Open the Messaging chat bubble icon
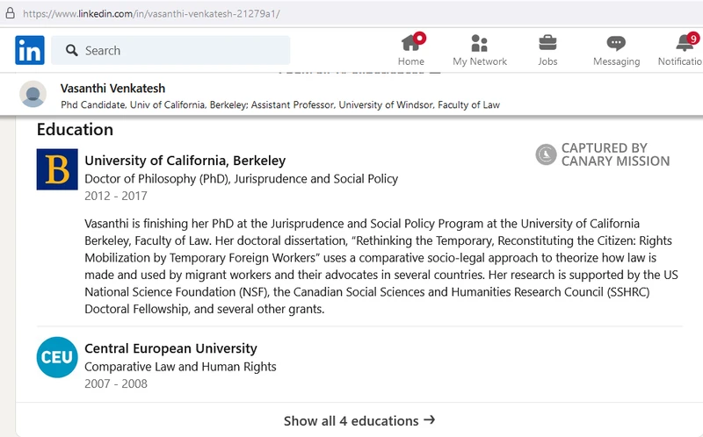Screen dimensions: 703x437 pos(616,43)
